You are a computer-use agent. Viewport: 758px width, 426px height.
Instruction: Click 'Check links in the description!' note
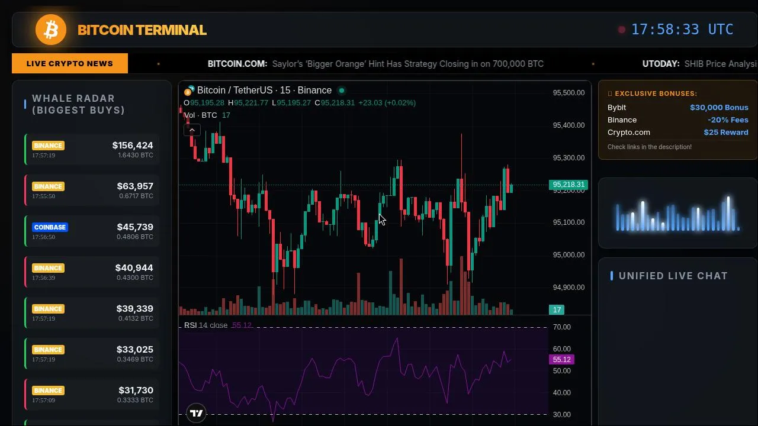tap(650, 147)
